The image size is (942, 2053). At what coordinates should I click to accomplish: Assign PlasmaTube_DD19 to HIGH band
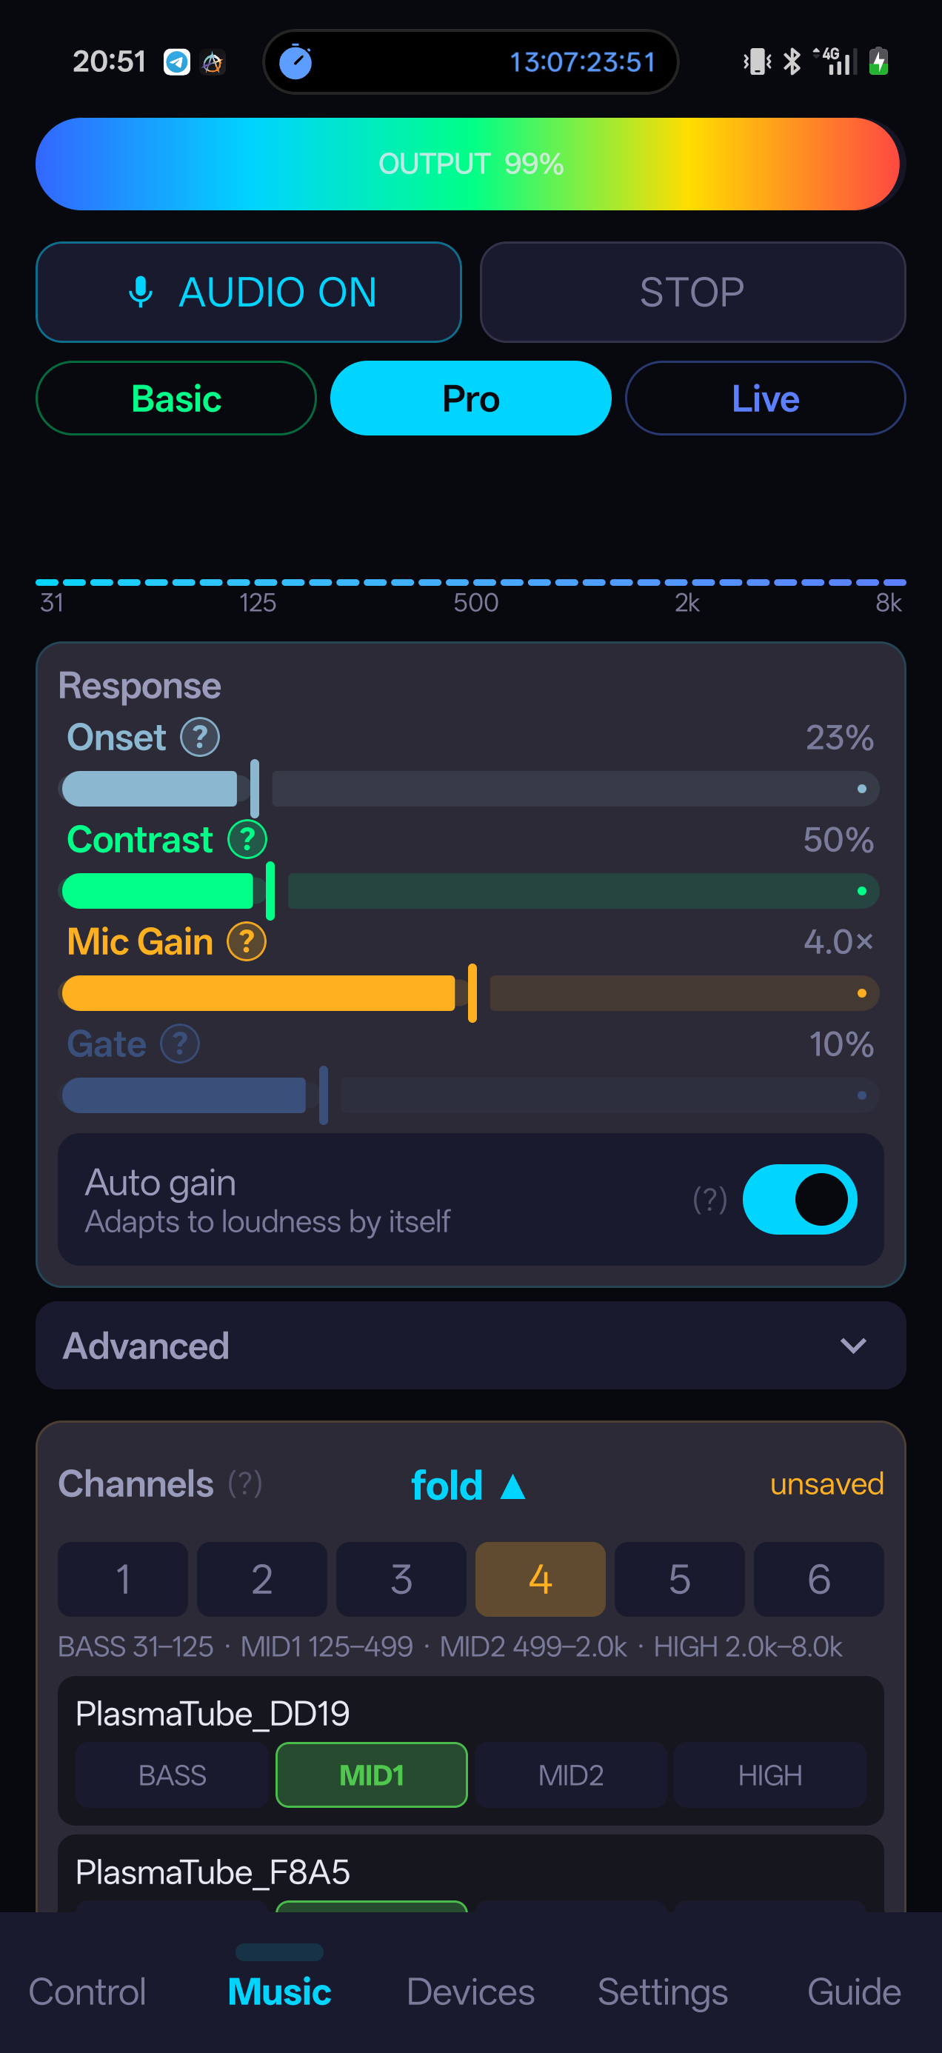(x=770, y=1774)
